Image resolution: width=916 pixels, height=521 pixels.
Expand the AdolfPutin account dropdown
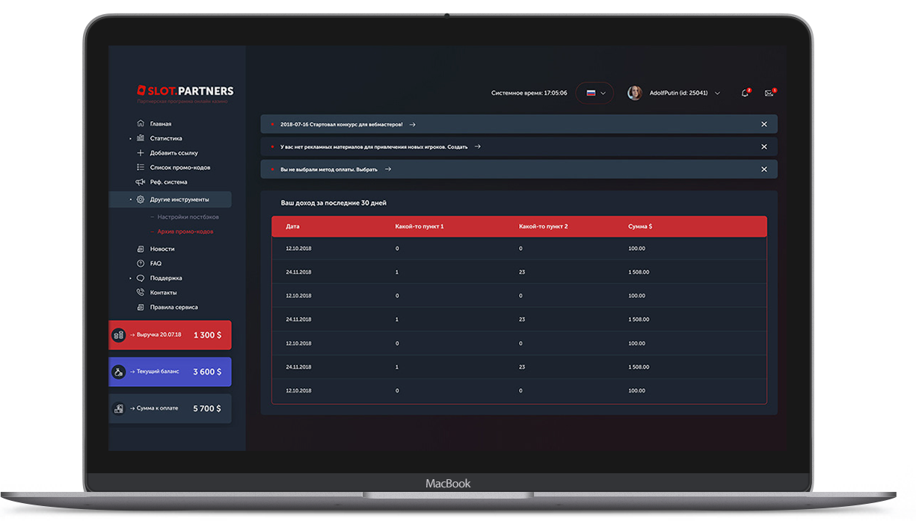point(717,93)
